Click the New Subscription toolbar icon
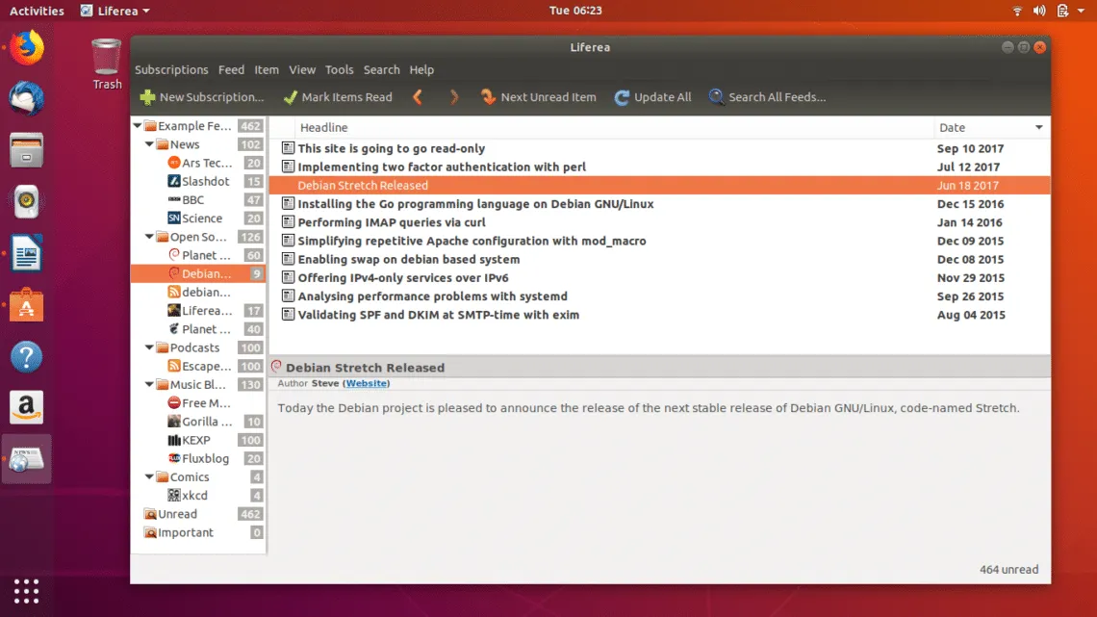 (x=147, y=97)
